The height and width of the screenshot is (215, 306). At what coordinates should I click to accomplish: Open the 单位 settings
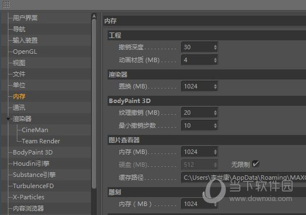coord(19,85)
